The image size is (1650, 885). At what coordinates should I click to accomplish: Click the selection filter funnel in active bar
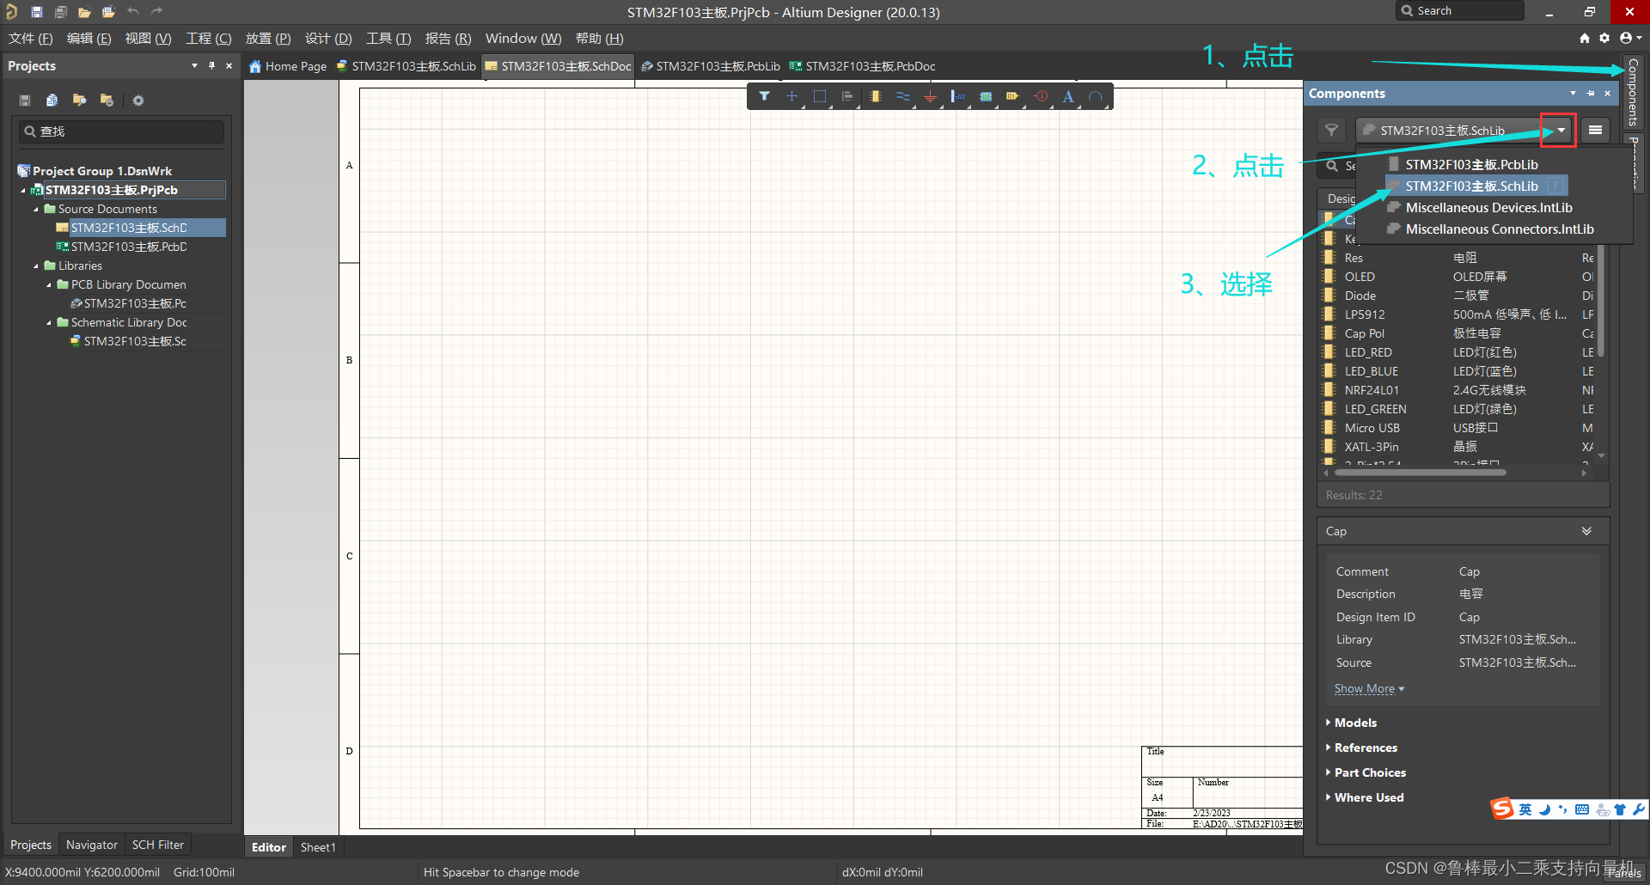click(x=764, y=96)
